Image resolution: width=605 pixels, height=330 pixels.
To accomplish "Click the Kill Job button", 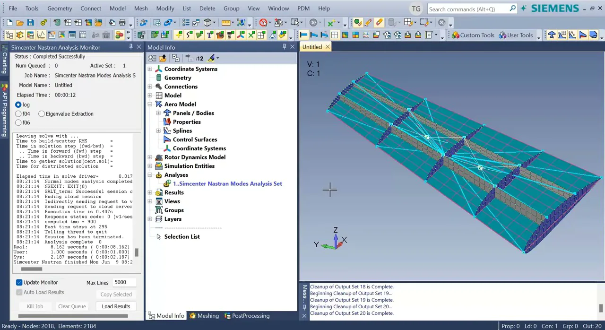I will click(35, 306).
